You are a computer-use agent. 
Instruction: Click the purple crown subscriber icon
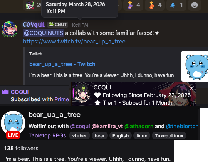click(5, 92)
